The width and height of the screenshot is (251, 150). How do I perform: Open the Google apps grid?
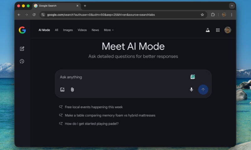pos(218,30)
